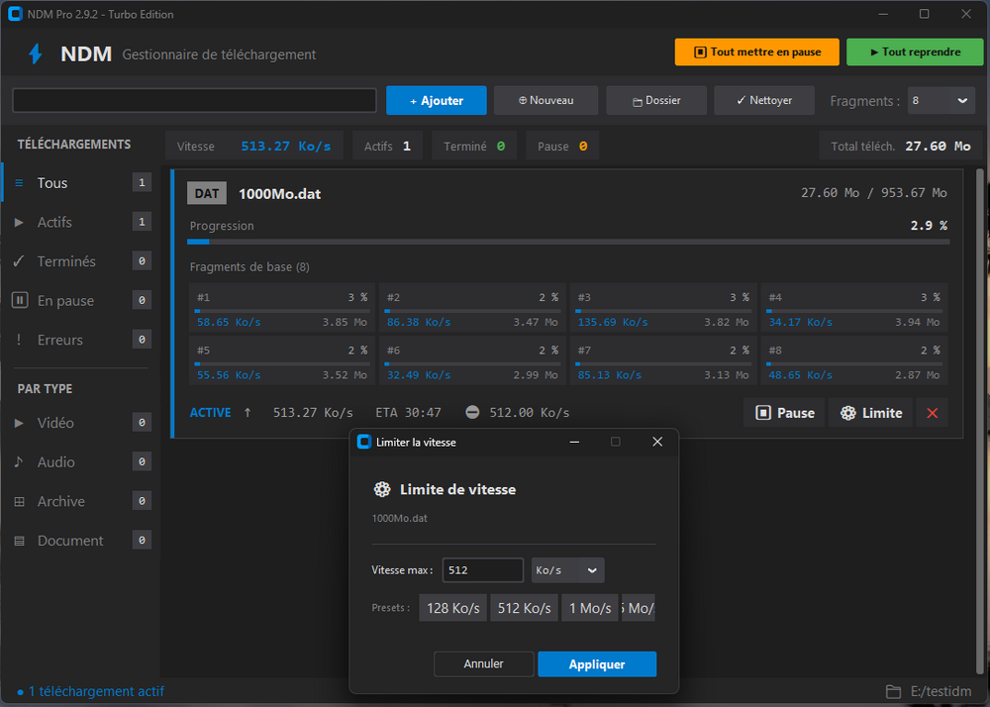Click the ETA 30:47 text
This screenshot has height=707, width=990.
[409, 413]
